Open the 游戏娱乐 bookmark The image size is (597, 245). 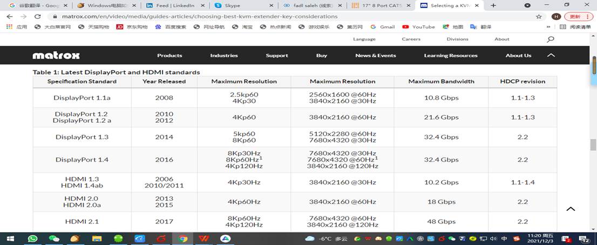[x=314, y=27]
